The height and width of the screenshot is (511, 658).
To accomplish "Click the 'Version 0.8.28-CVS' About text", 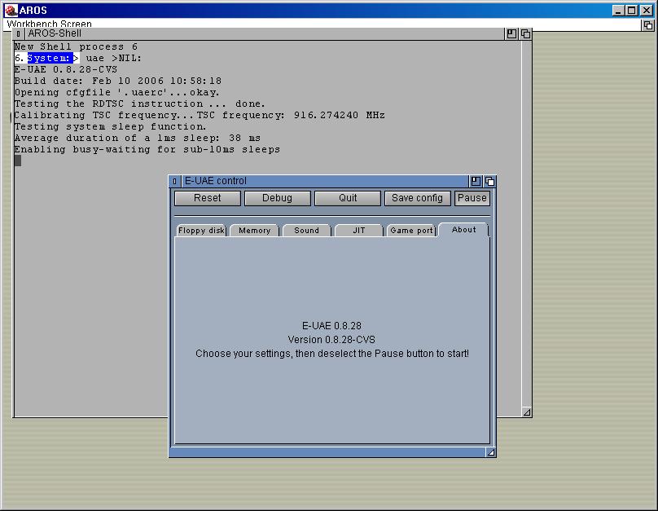I will (x=331, y=340).
